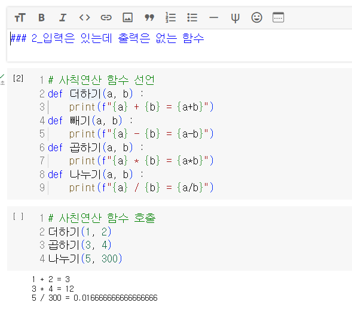Viewport: 352px width, 309px height.
Task: Click output line '1 + 2 = 3'
Action: pos(51,279)
